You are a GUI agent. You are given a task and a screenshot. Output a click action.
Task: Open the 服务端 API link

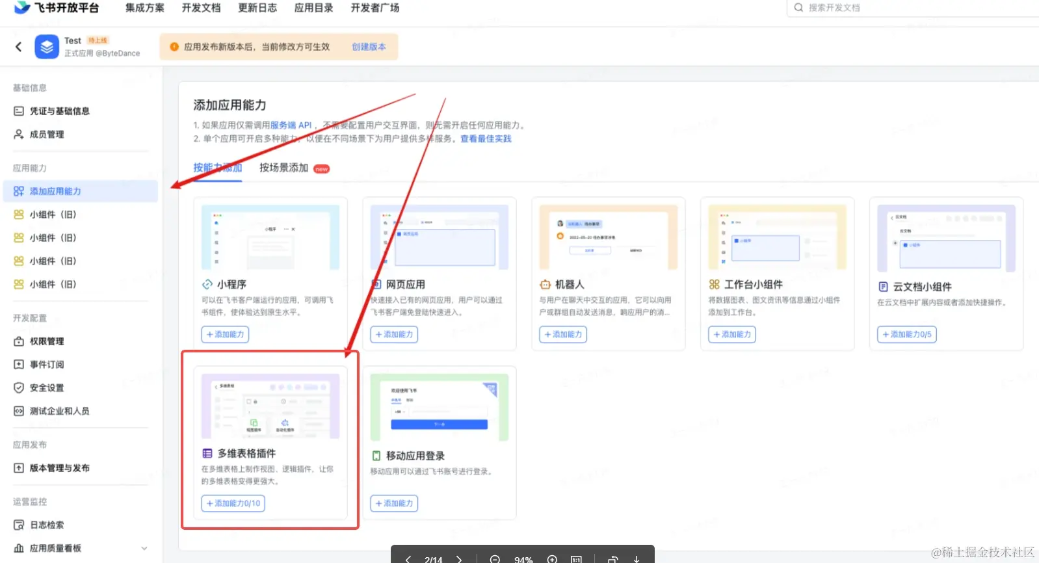click(x=291, y=125)
